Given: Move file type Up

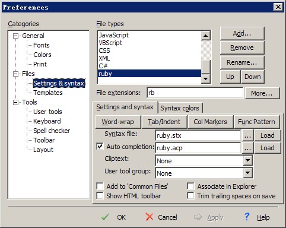Looking at the screenshot, I should pyautogui.click(x=230, y=77).
